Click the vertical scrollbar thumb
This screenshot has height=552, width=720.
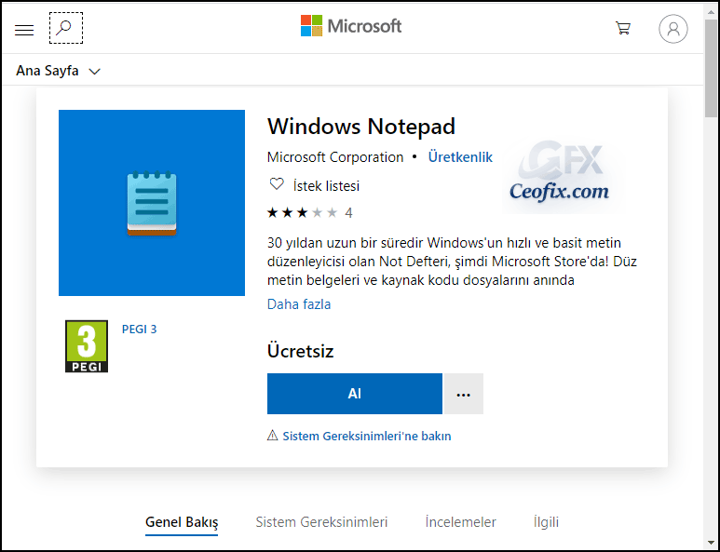[712, 68]
